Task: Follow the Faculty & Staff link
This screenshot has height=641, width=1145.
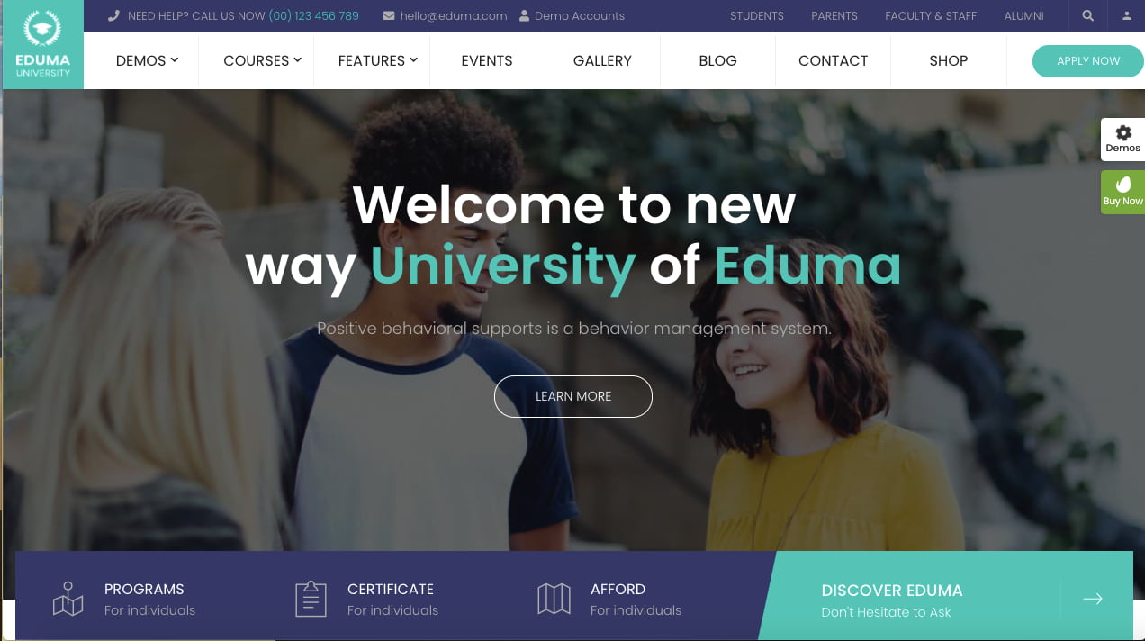Action: point(931,16)
